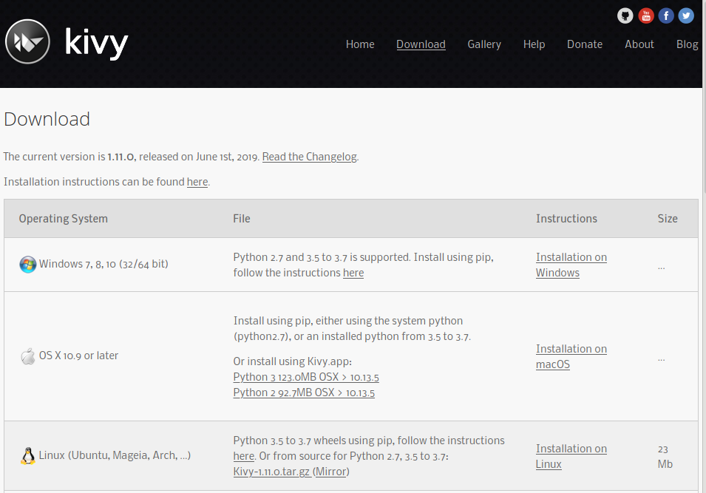Open Installation on macOS instructions
This screenshot has width=706, height=493.
(x=571, y=356)
